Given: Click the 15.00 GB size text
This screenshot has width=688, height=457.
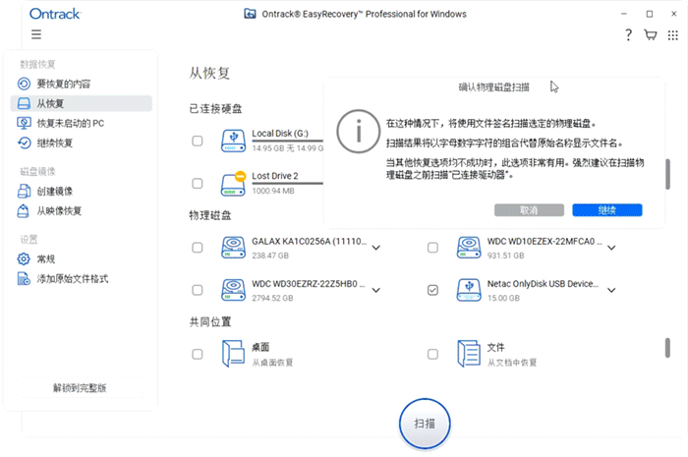Looking at the screenshot, I should [503, 298].
